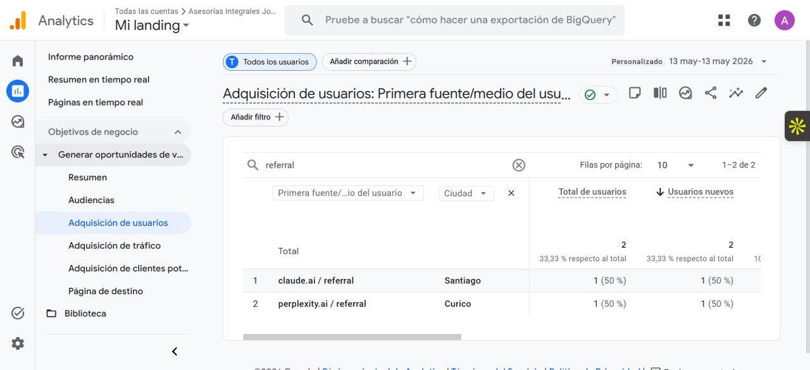Viewport: 810px width, 370px height.
Task: Open the sparkline trend icon
Action: click(736, 93)
